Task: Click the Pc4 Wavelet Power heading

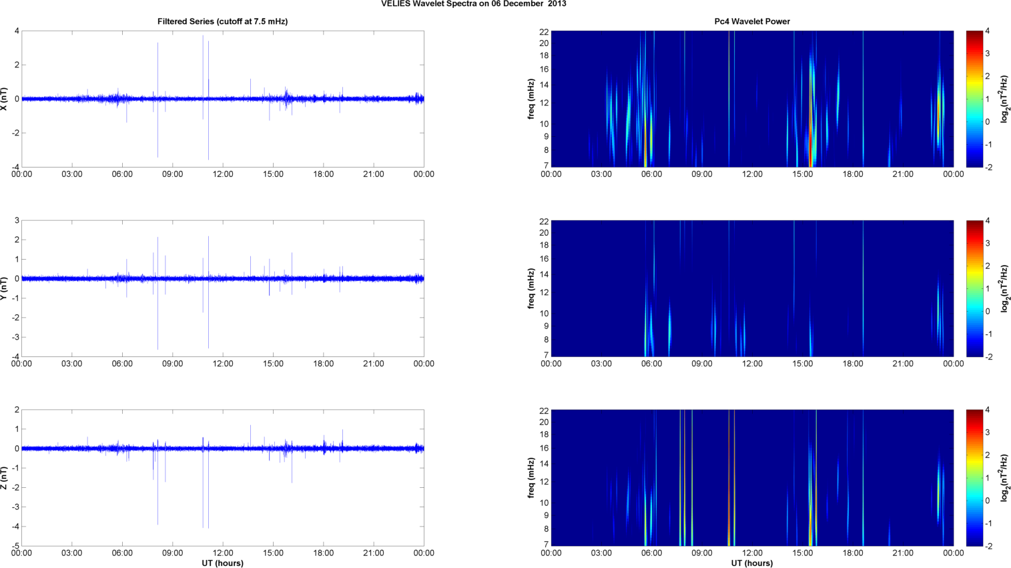Action: click(751, 21)
